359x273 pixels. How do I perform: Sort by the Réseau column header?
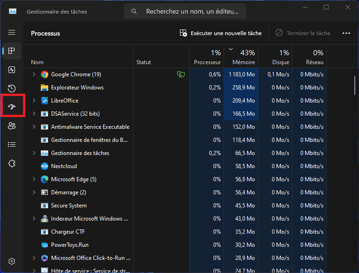pos(309,57)
